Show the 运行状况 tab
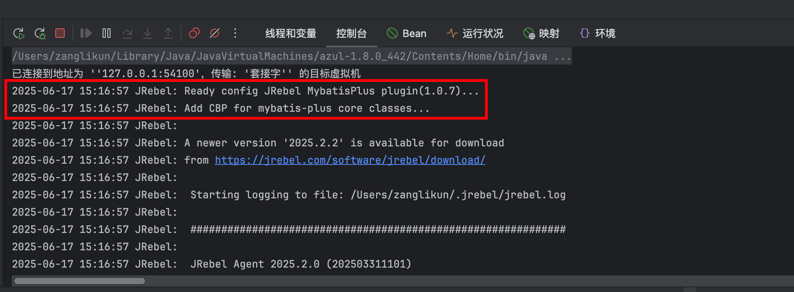 coord(475,33)
